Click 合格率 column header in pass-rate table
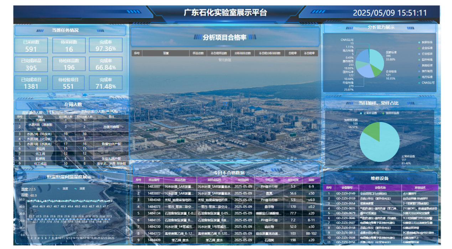The height and width of the screenshot is (249, 452). [292, 53]
